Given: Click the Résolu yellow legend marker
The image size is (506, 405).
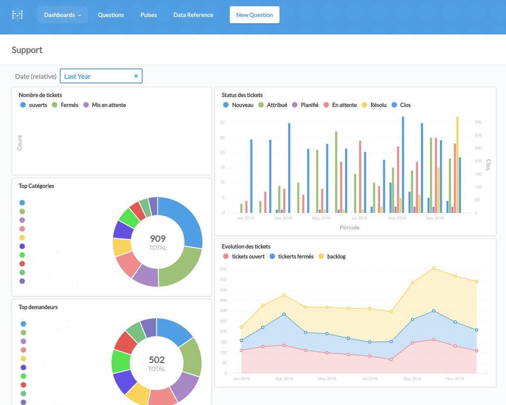Looking at the screenshot, I should [364, 105].
